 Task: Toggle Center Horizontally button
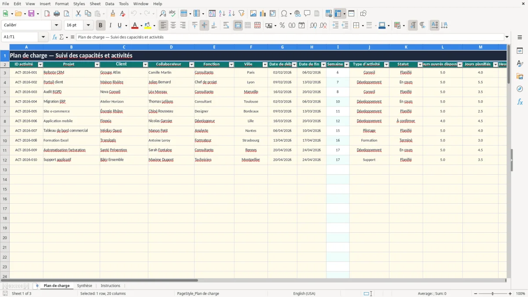pos(173,26)
